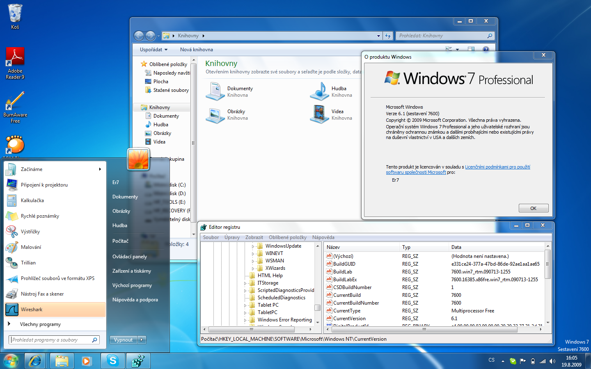Launch Internet Explorer from the taskbar
Image resolution: width=591 pixels, height=369 pixels.
click(x=35, y=361)
